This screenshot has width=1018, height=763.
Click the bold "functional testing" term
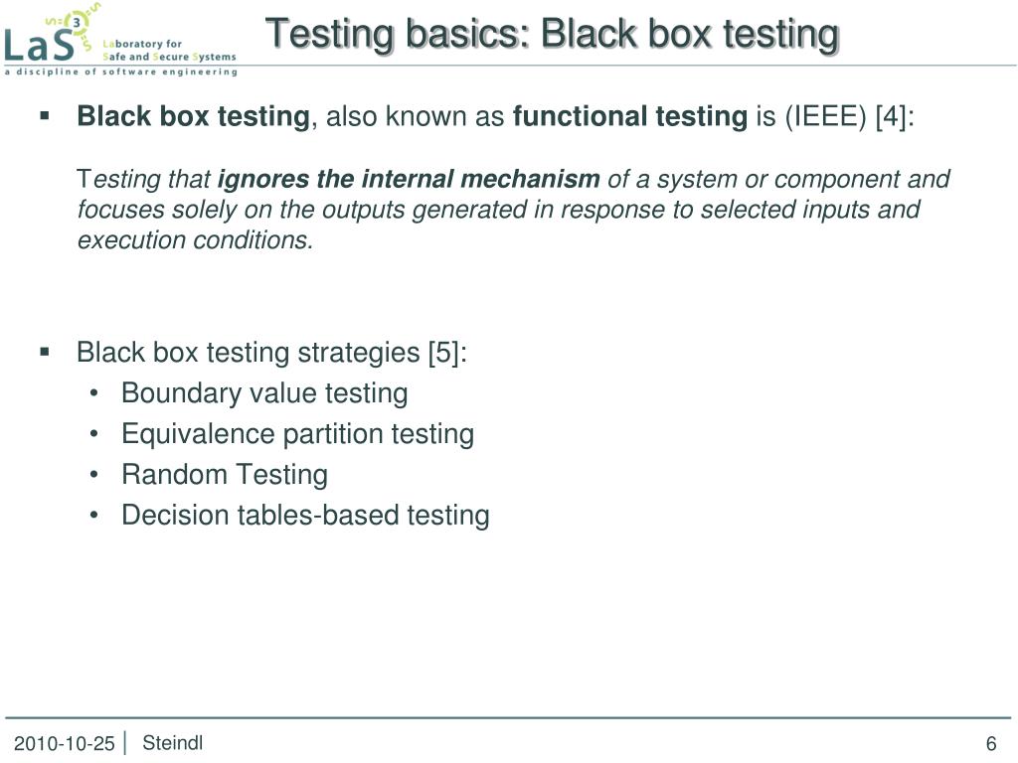[629, 117]
